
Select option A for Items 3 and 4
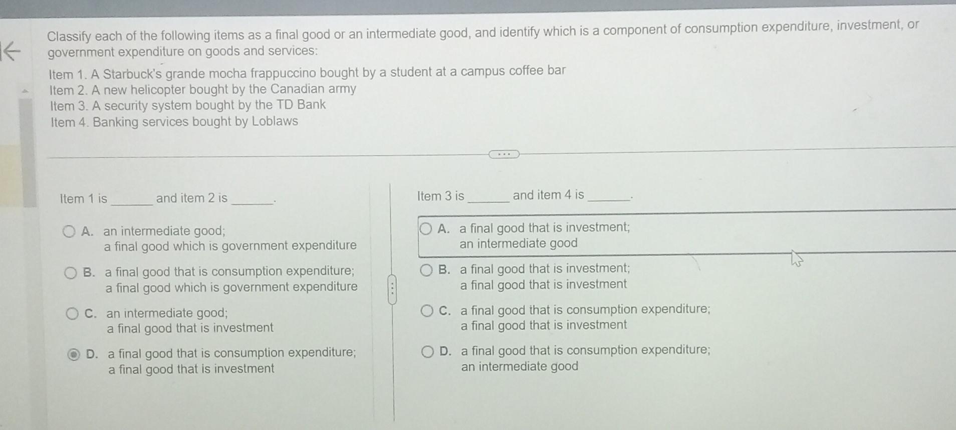click(x=427, y=228)
